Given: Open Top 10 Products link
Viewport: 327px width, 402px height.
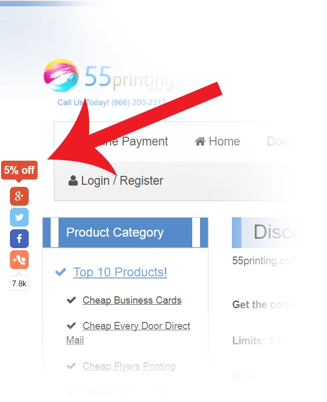Looking at the screenshot, I should pos(120,272).
